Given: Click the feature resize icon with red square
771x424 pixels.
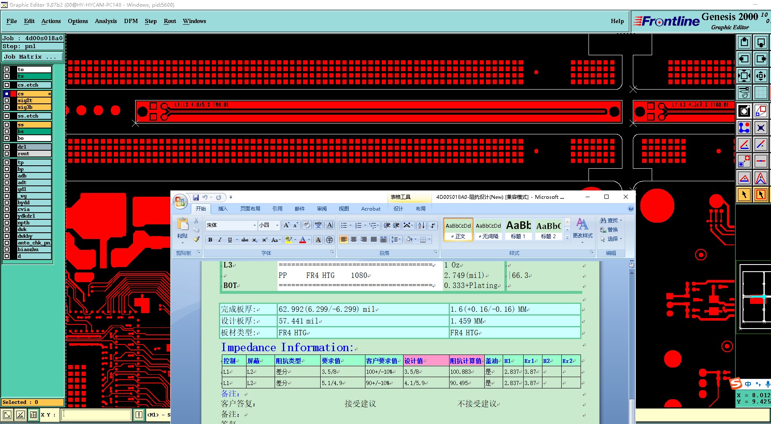Looking at the screenshot, I should 761,111.
